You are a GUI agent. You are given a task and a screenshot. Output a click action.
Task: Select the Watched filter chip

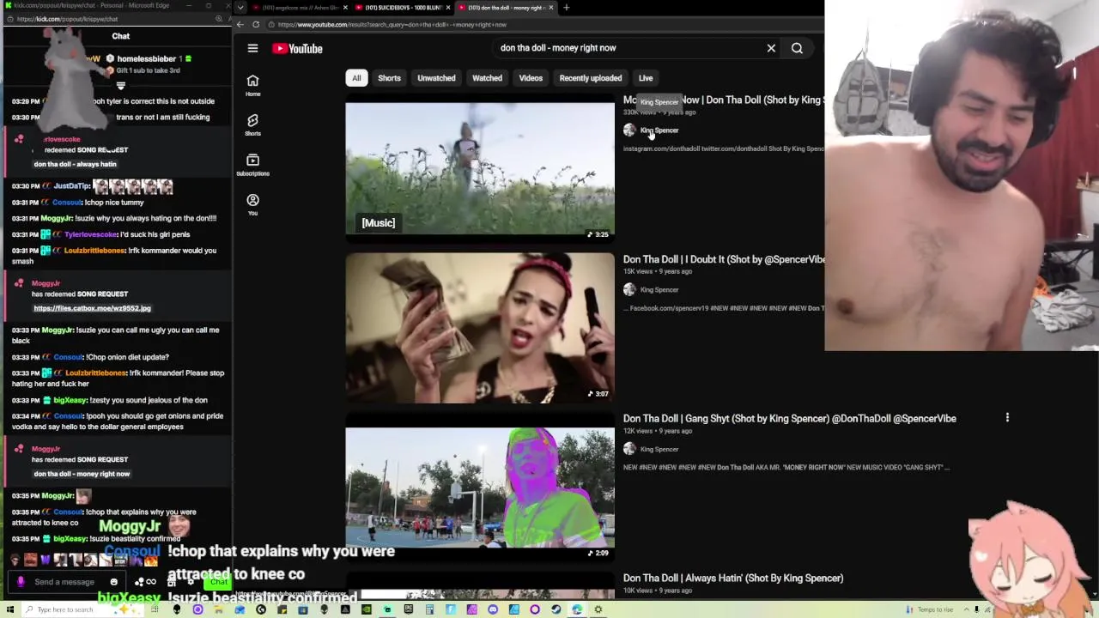[487, 78]
